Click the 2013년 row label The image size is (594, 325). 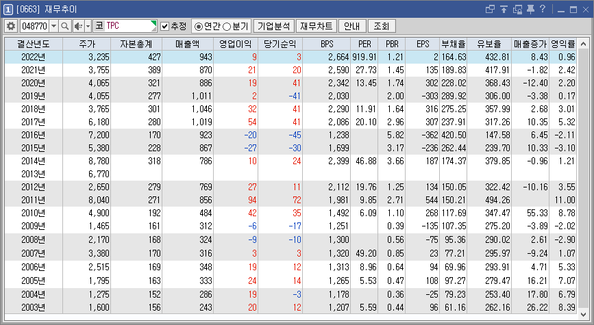click(x=34, y=174)
